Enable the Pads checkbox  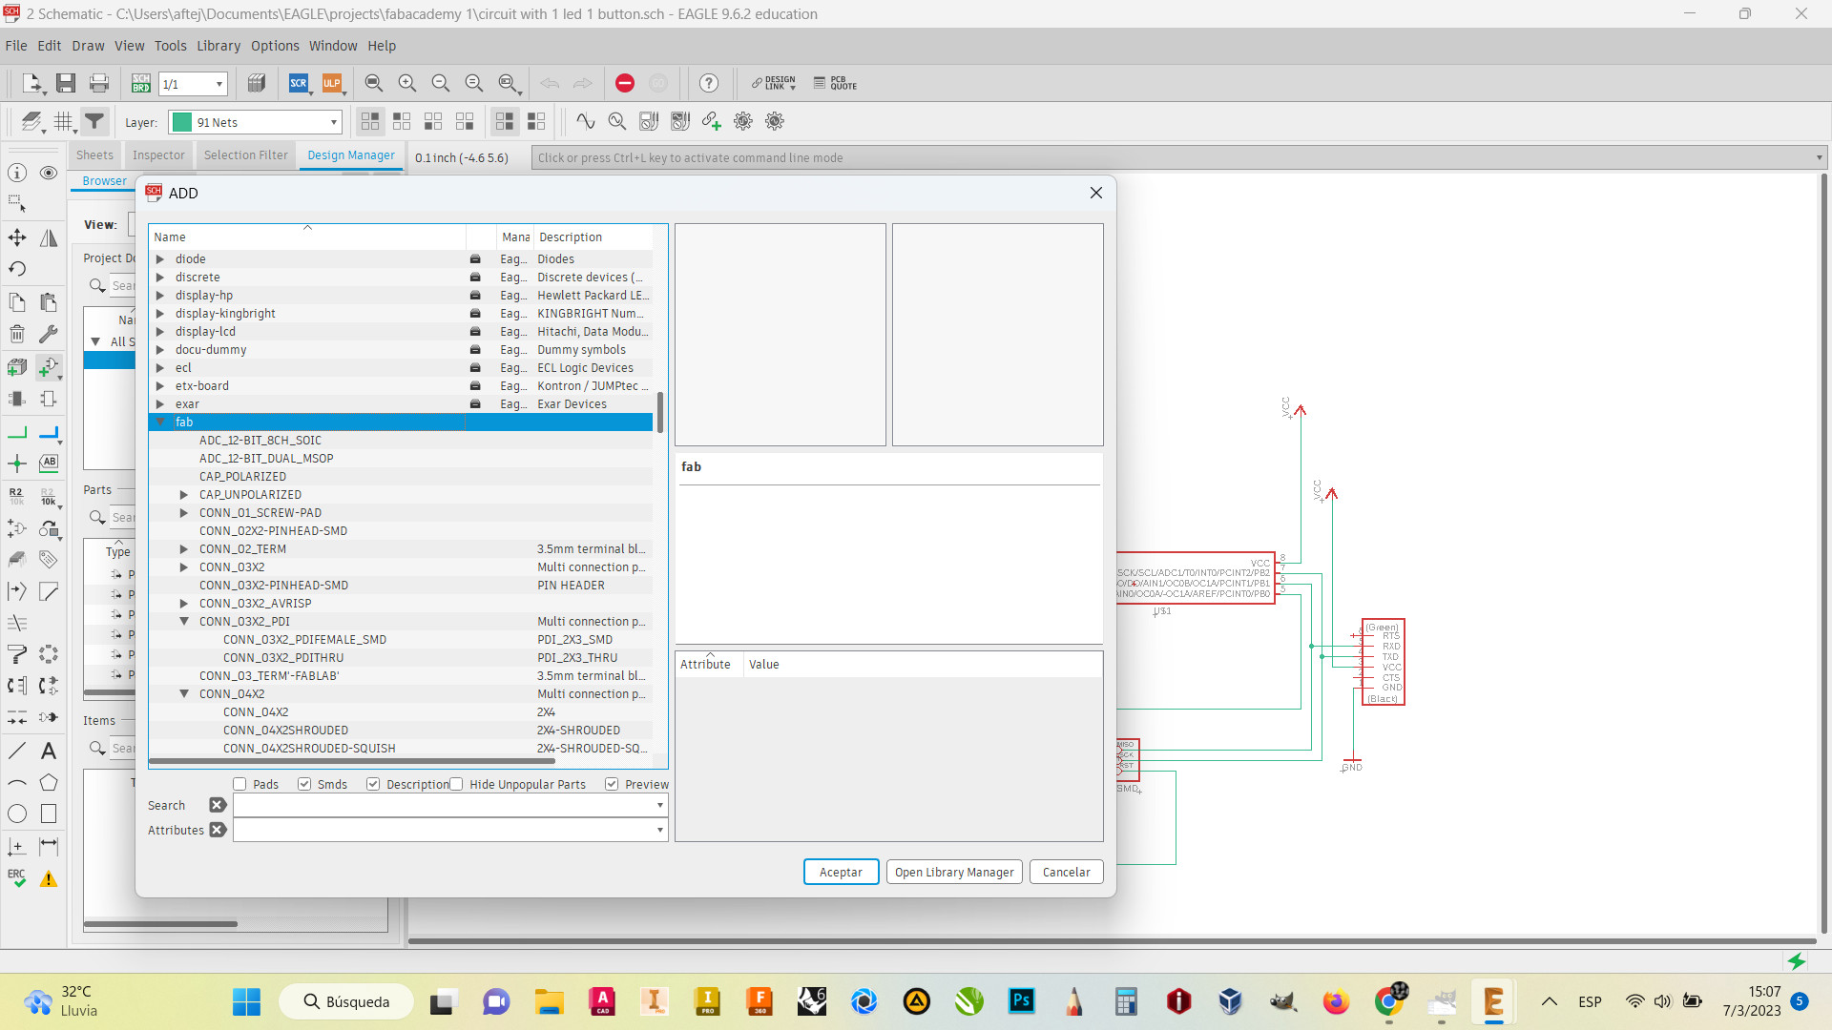pos(240,784)
